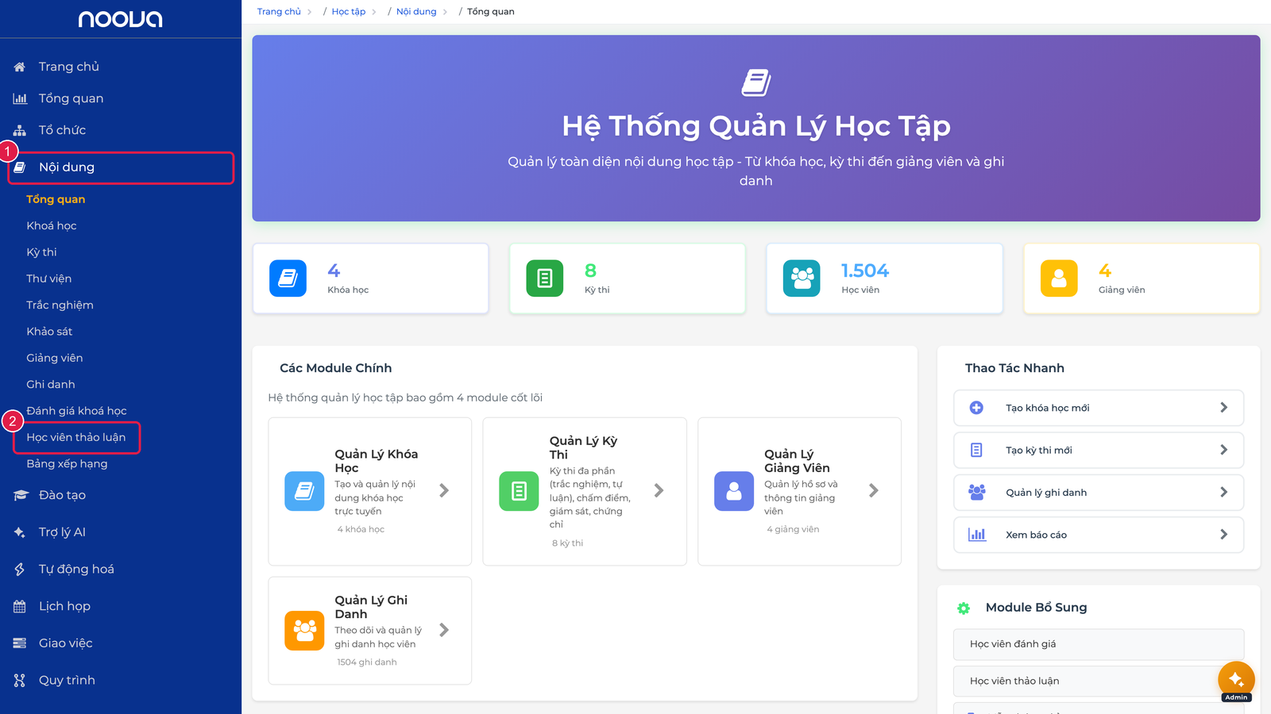Click the lightning icon beside Tự động hoá

point(20,569)
